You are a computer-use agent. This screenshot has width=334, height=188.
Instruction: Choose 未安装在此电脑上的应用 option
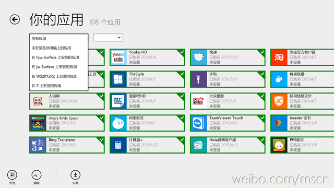click(59, 48)
